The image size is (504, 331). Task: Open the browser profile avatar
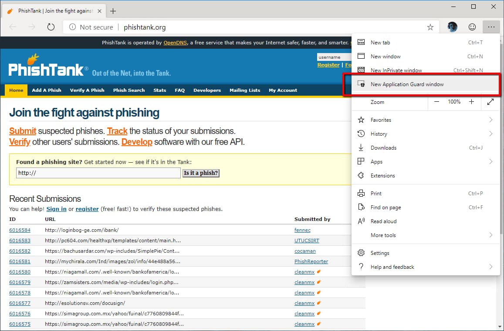(452, 27)
